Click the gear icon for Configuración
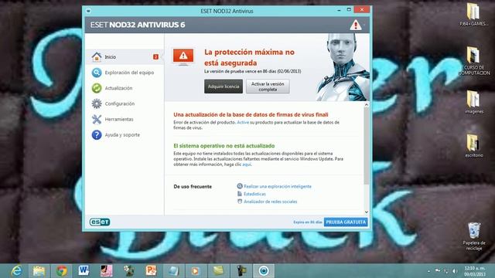This screenshot has width=495, height=278. (x=97, y=103)
